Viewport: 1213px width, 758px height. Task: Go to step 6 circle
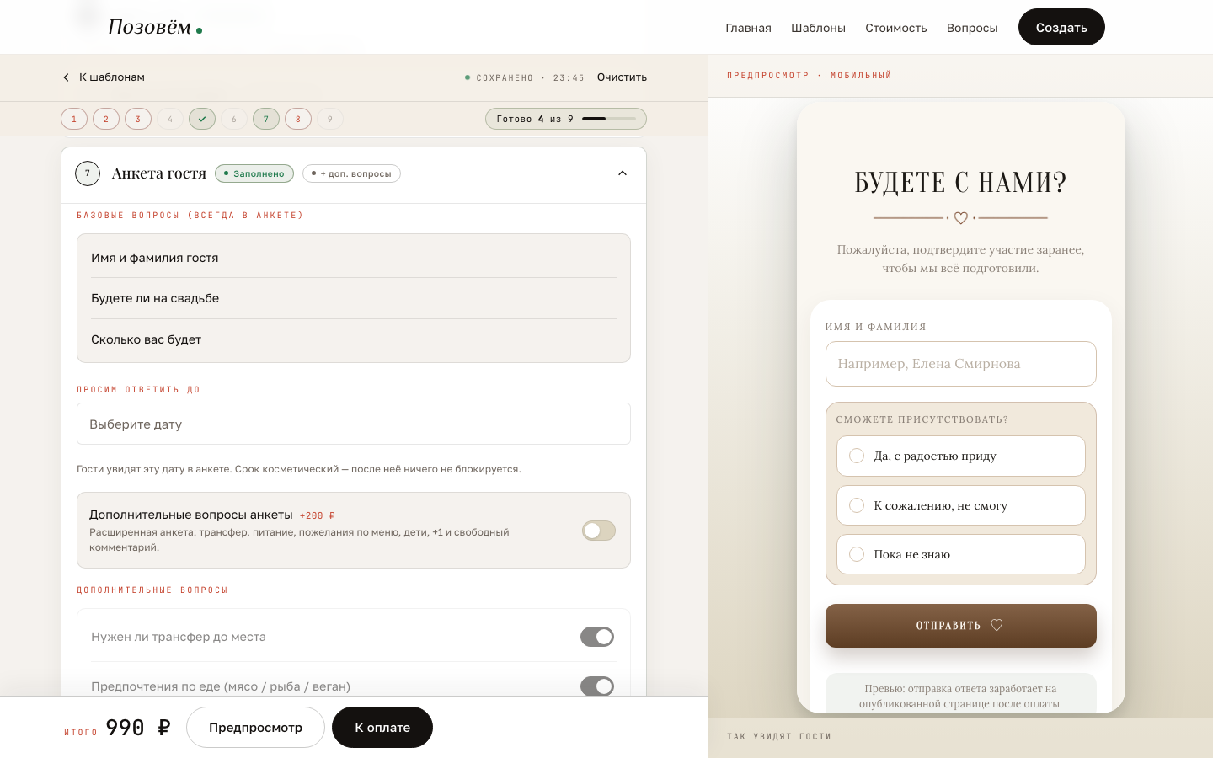pos(234,119)
